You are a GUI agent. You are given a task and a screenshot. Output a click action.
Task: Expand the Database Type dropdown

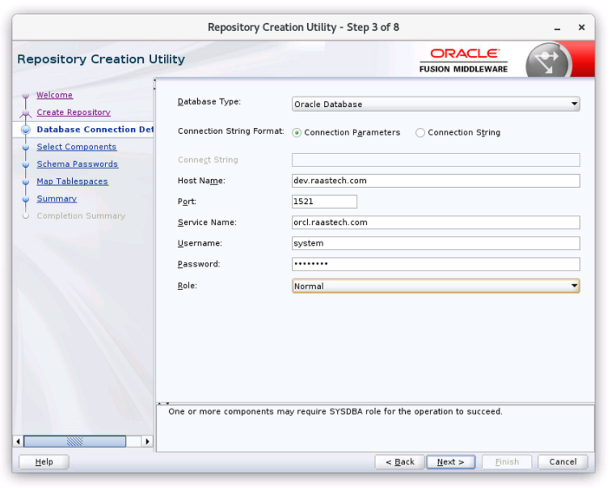574,104
